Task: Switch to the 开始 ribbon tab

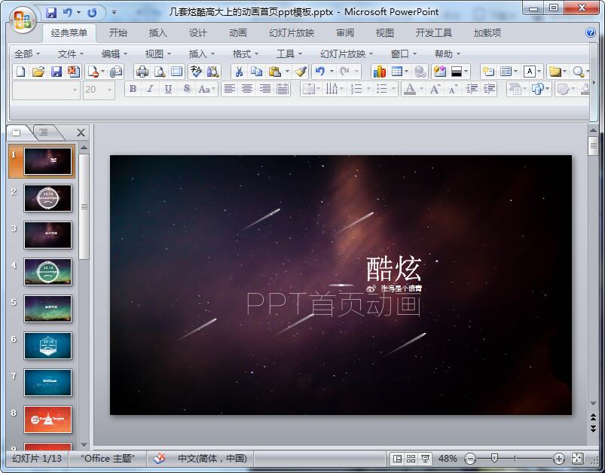Action: click(118, 33)
